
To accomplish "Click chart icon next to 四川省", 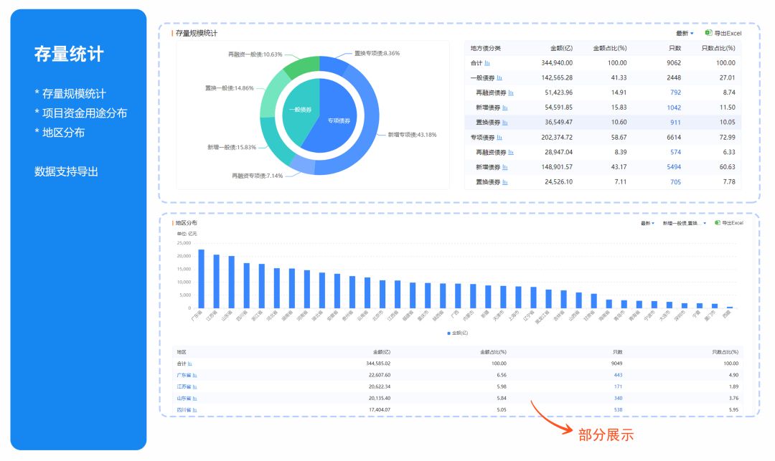I will click(194, 410).
